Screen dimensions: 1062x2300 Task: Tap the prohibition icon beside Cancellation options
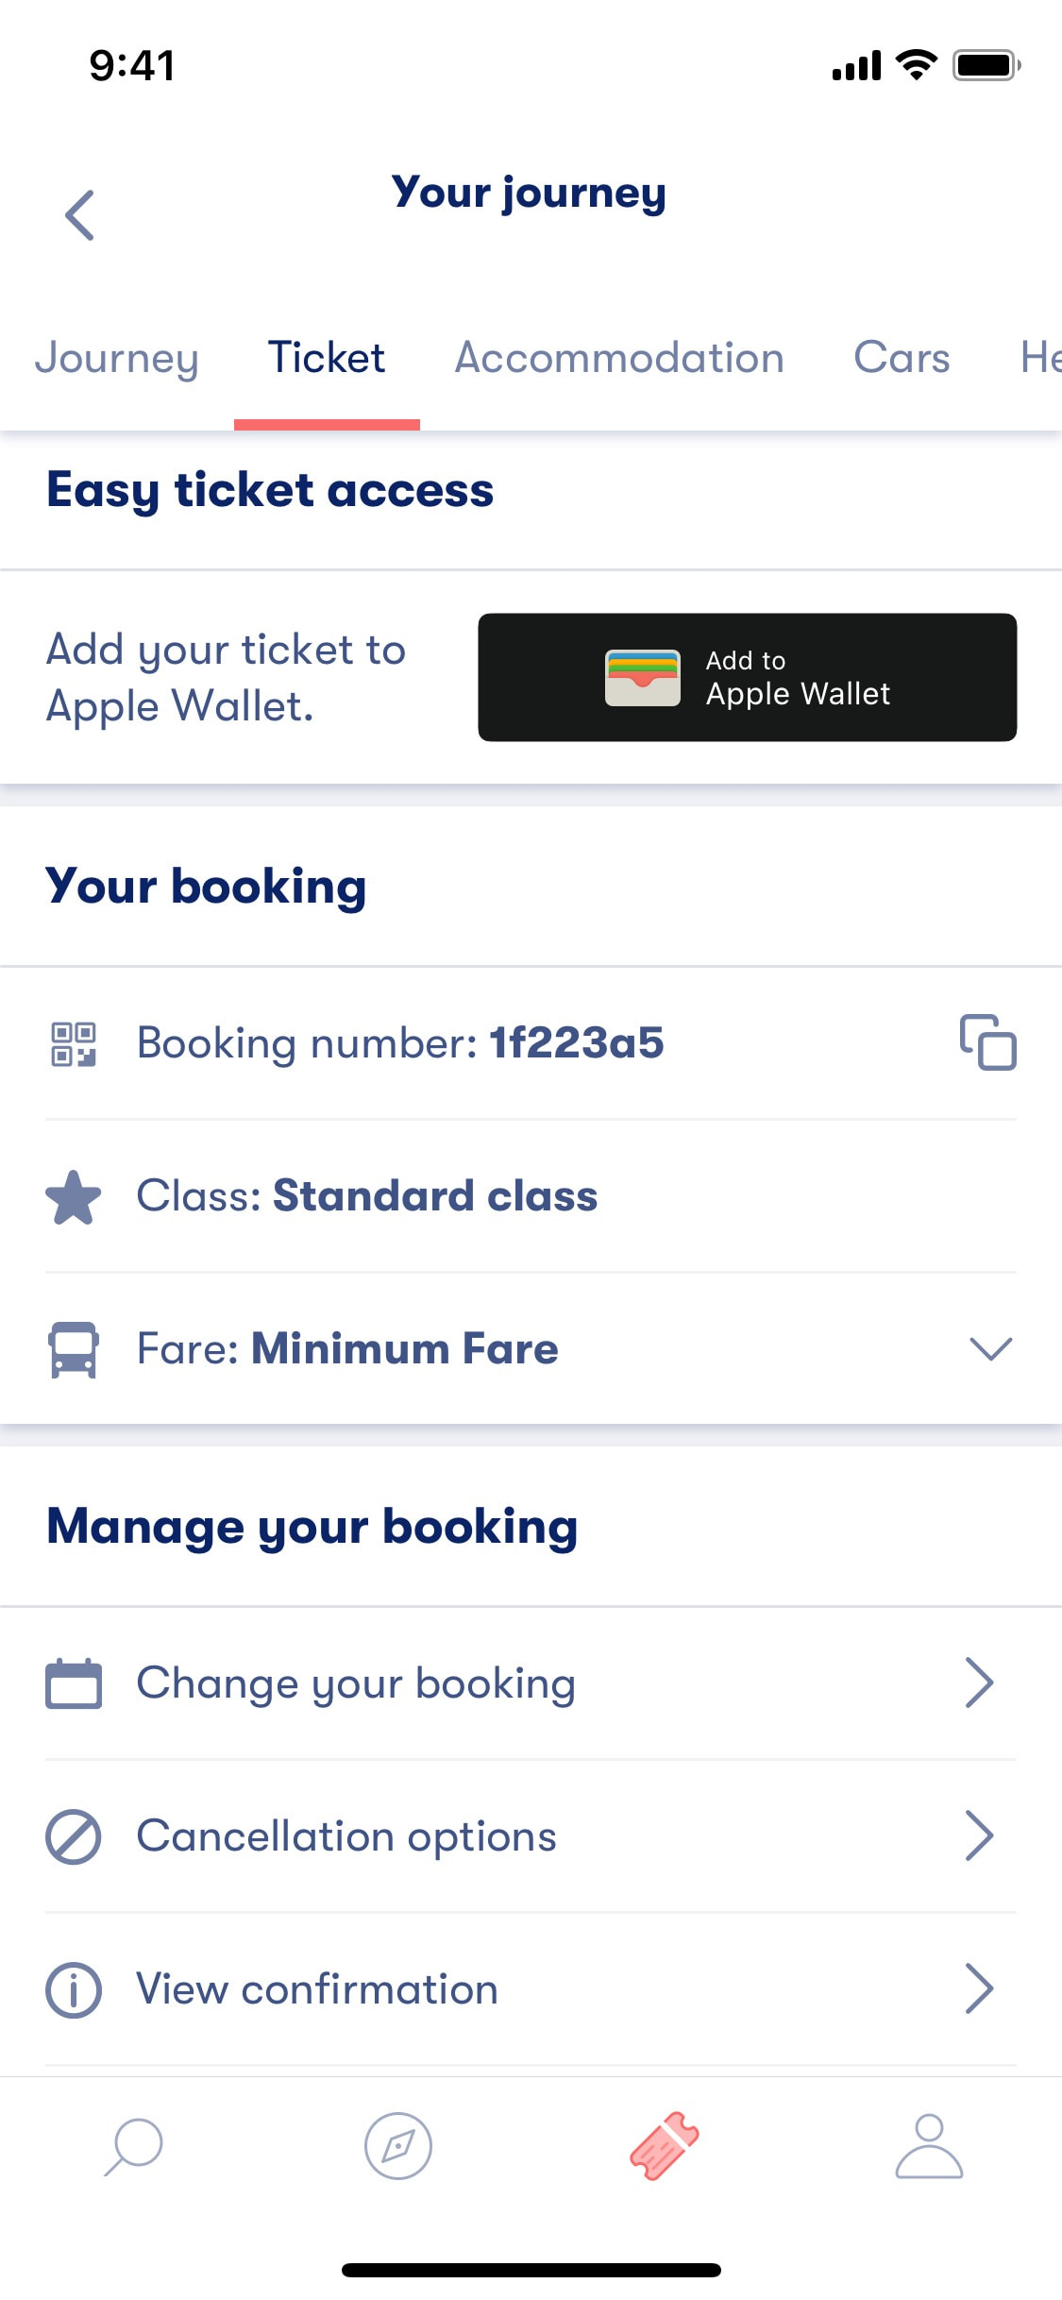pos(74,1837)
